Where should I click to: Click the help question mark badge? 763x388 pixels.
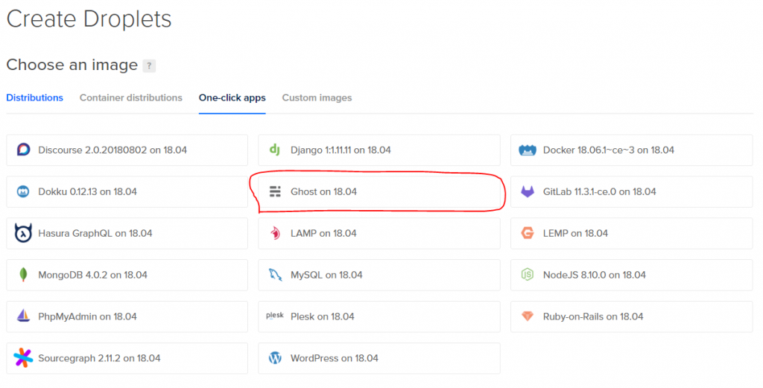[x=149, y=66]
